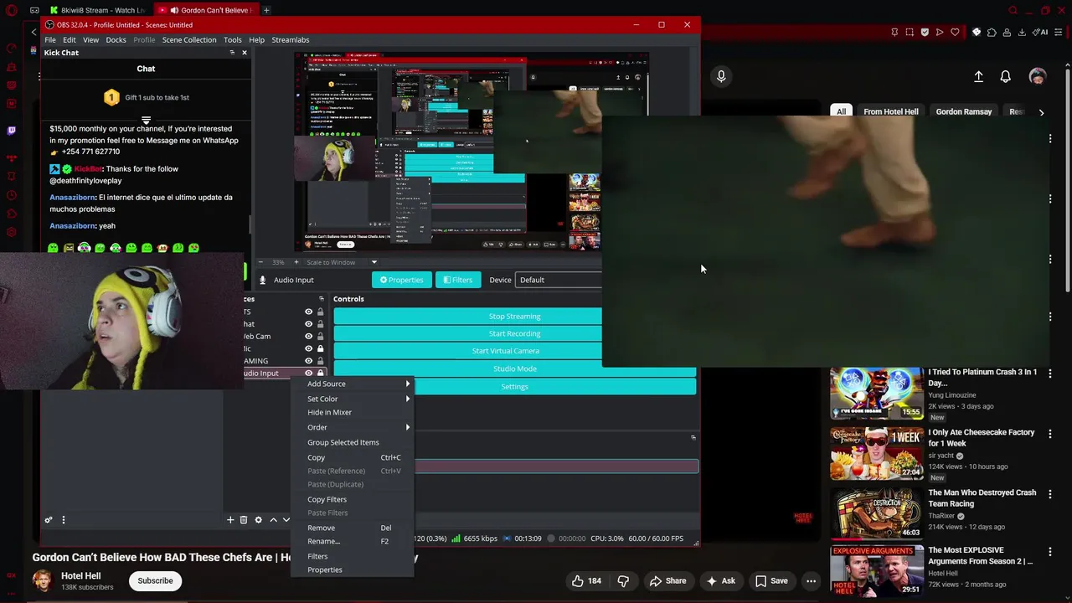Open the OBS Tools menu
Screen dimensions: 1072x603
tap(233, 39)
